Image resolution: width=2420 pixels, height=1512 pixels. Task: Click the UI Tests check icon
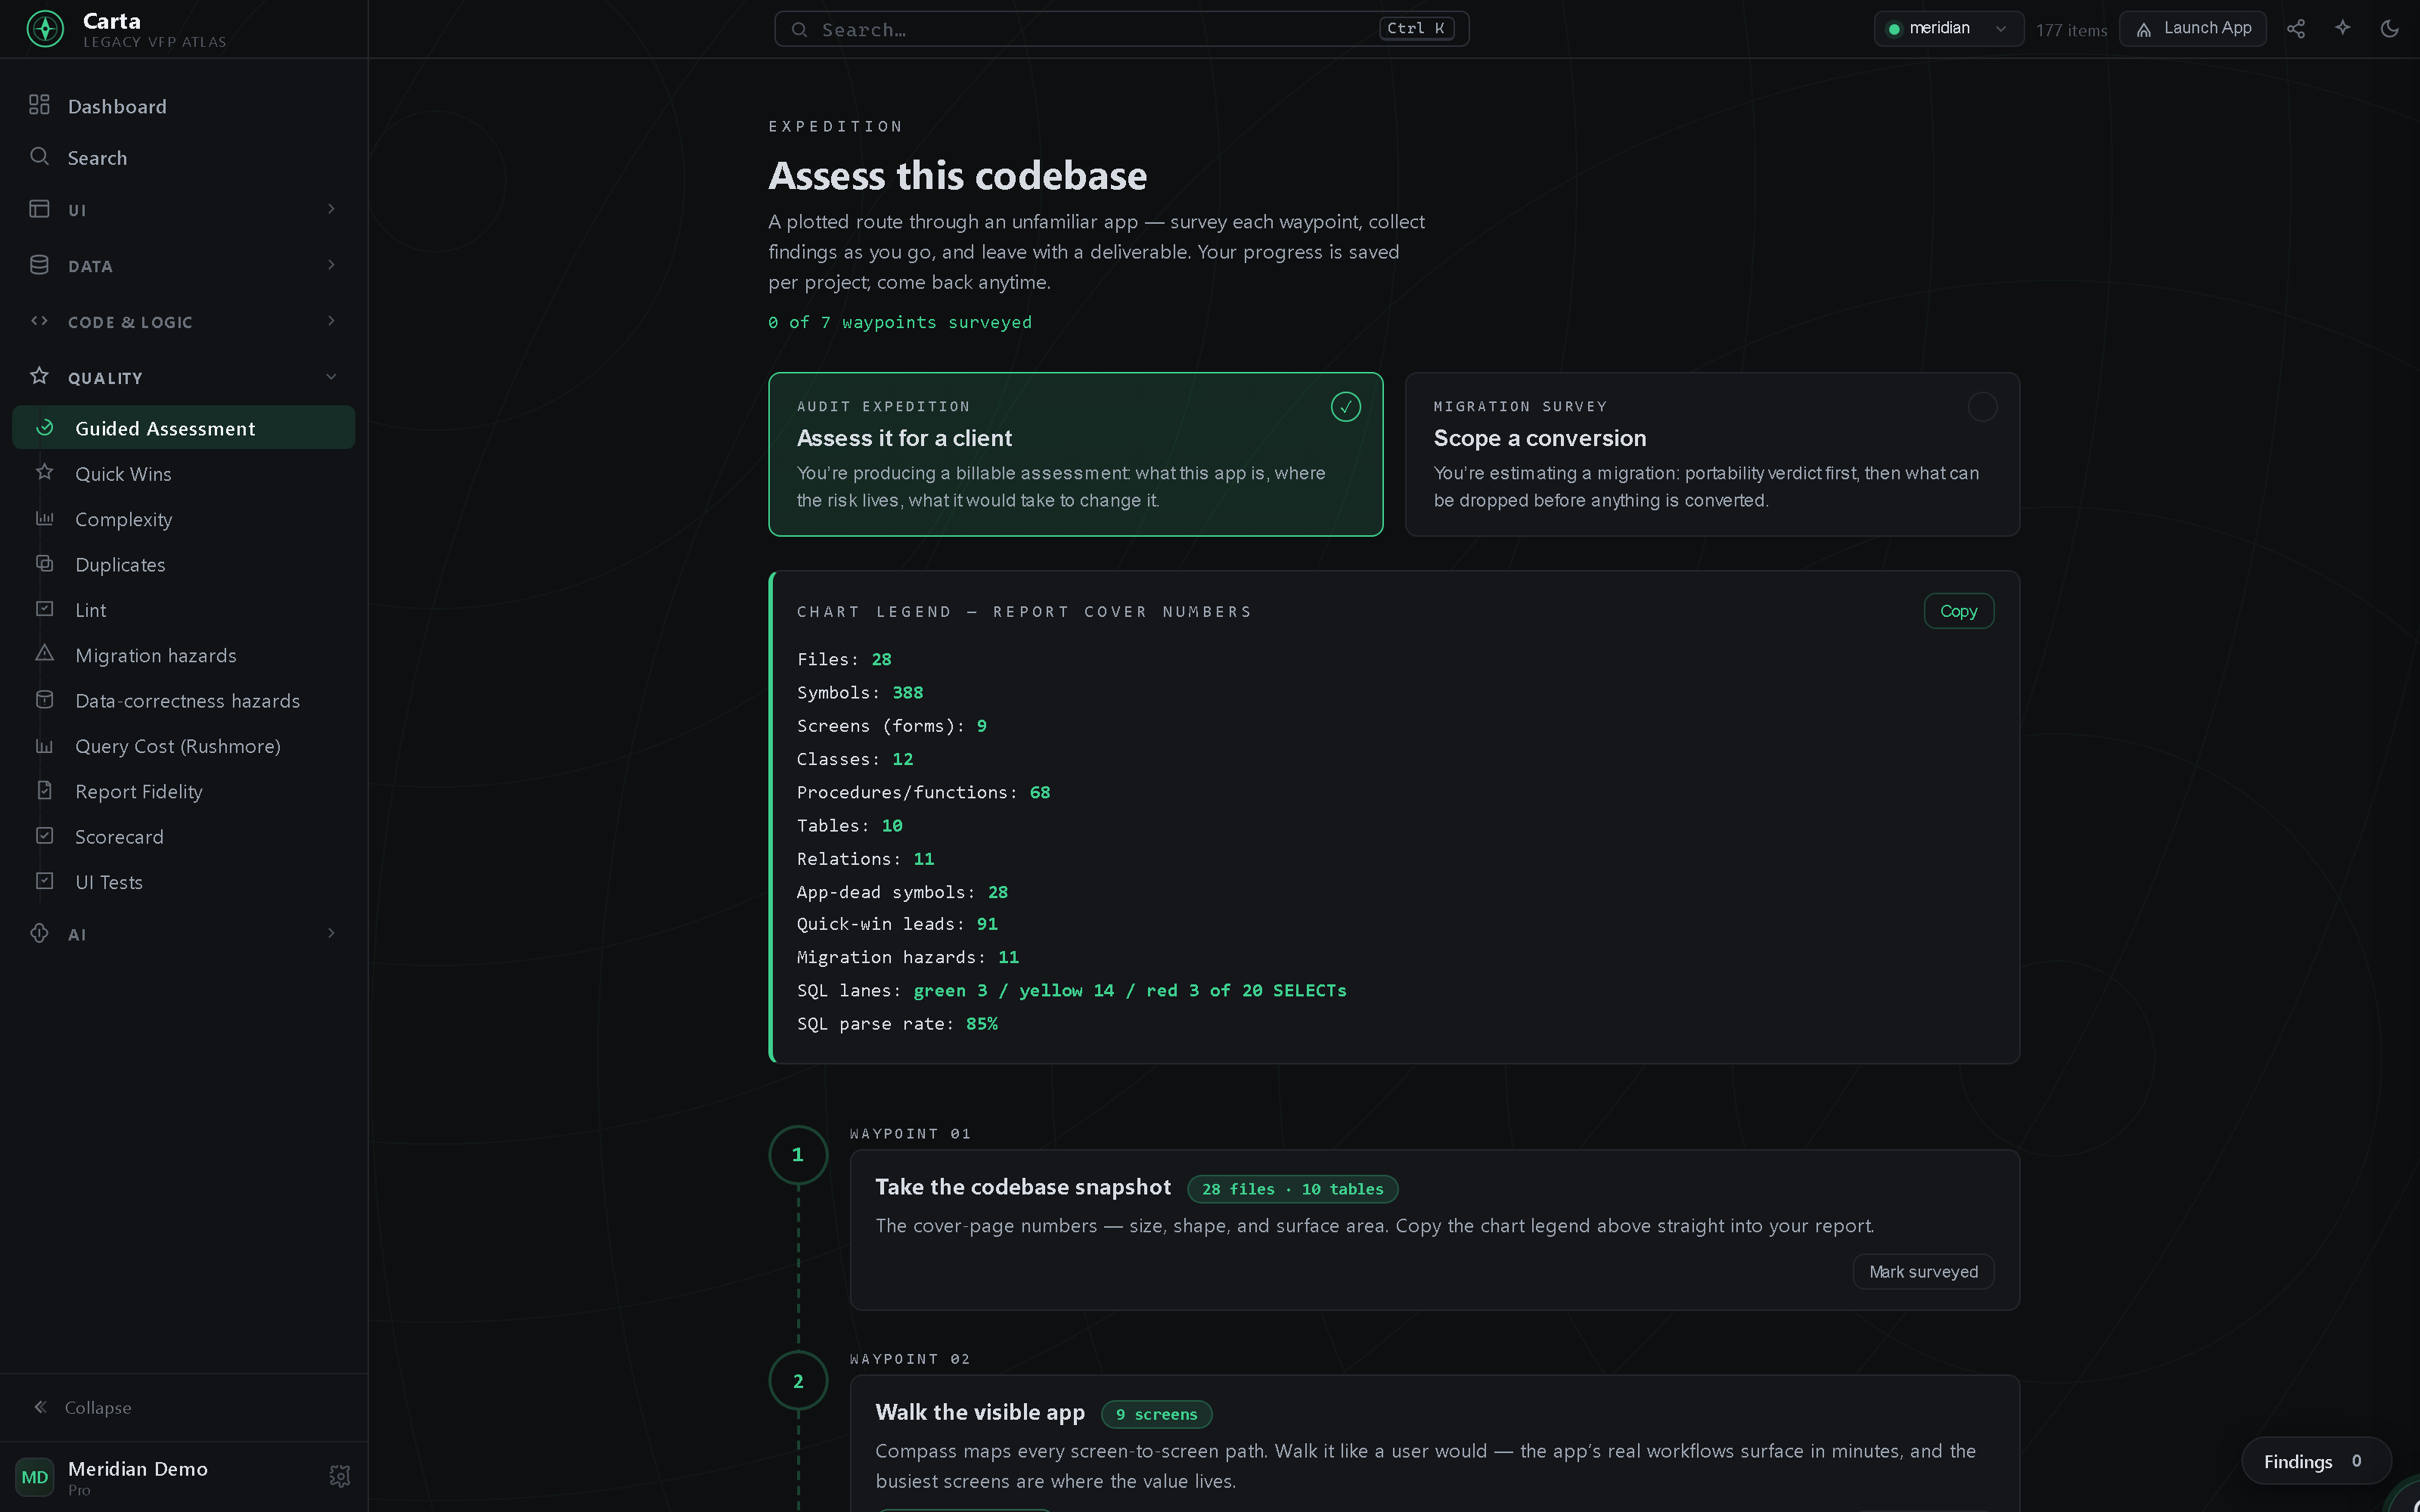[45, 882]
